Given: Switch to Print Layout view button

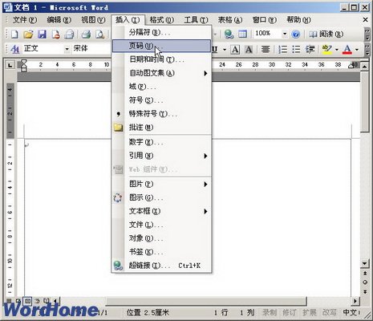Looking at the screenshot, I should (x=27, y=301).
